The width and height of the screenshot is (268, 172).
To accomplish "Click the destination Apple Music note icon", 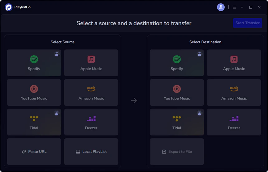I will click(234, 59).
